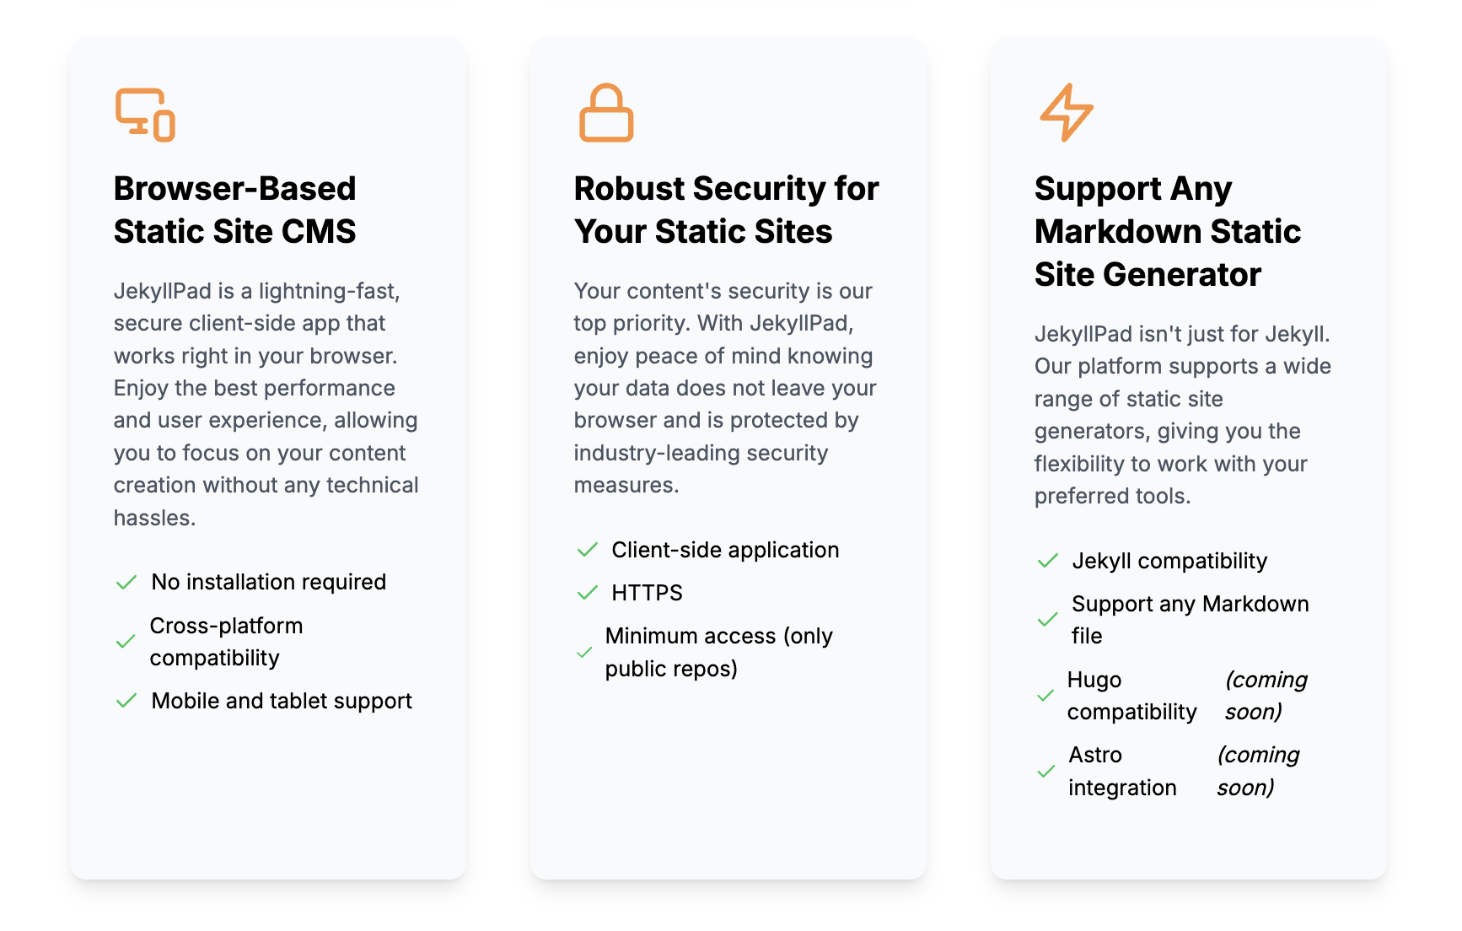
Task: Select the Robust Security for Your Static Sites heading
Action: click(x=727, y=210)
